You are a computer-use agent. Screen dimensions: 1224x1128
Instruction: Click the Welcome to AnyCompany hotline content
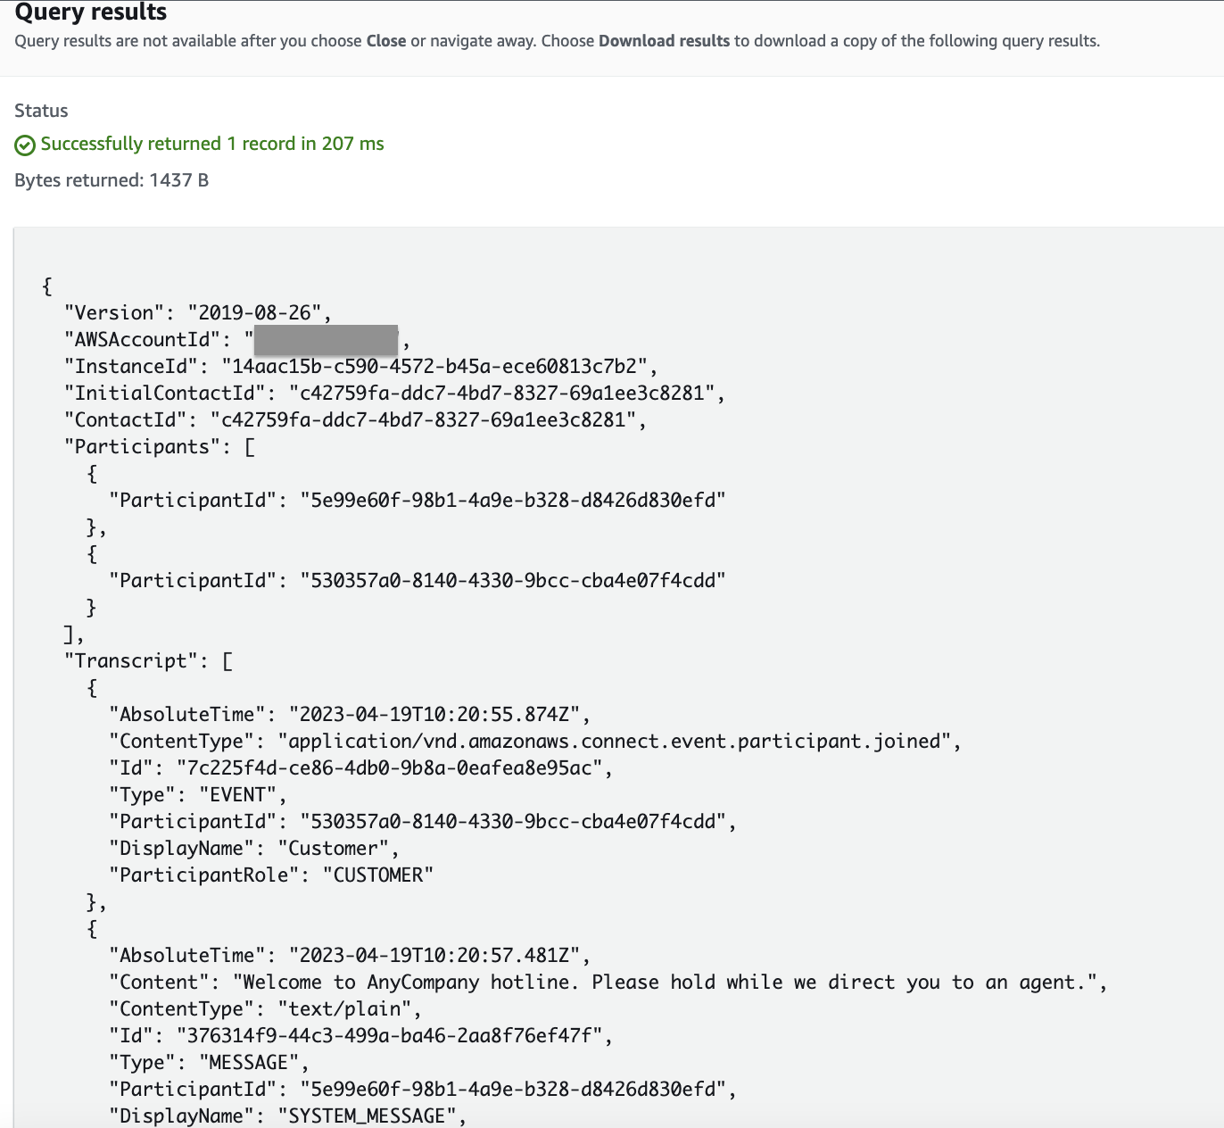(x=665, y=982)
